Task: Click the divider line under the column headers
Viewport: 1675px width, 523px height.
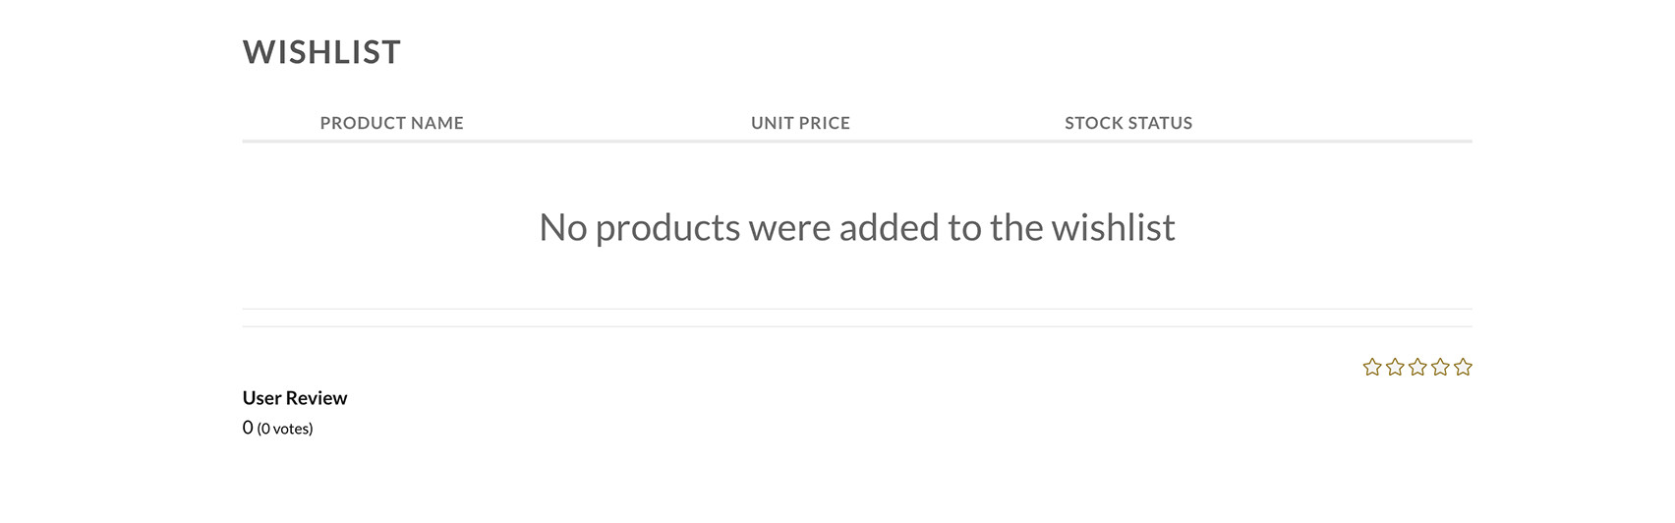Action: coord(856,142)
